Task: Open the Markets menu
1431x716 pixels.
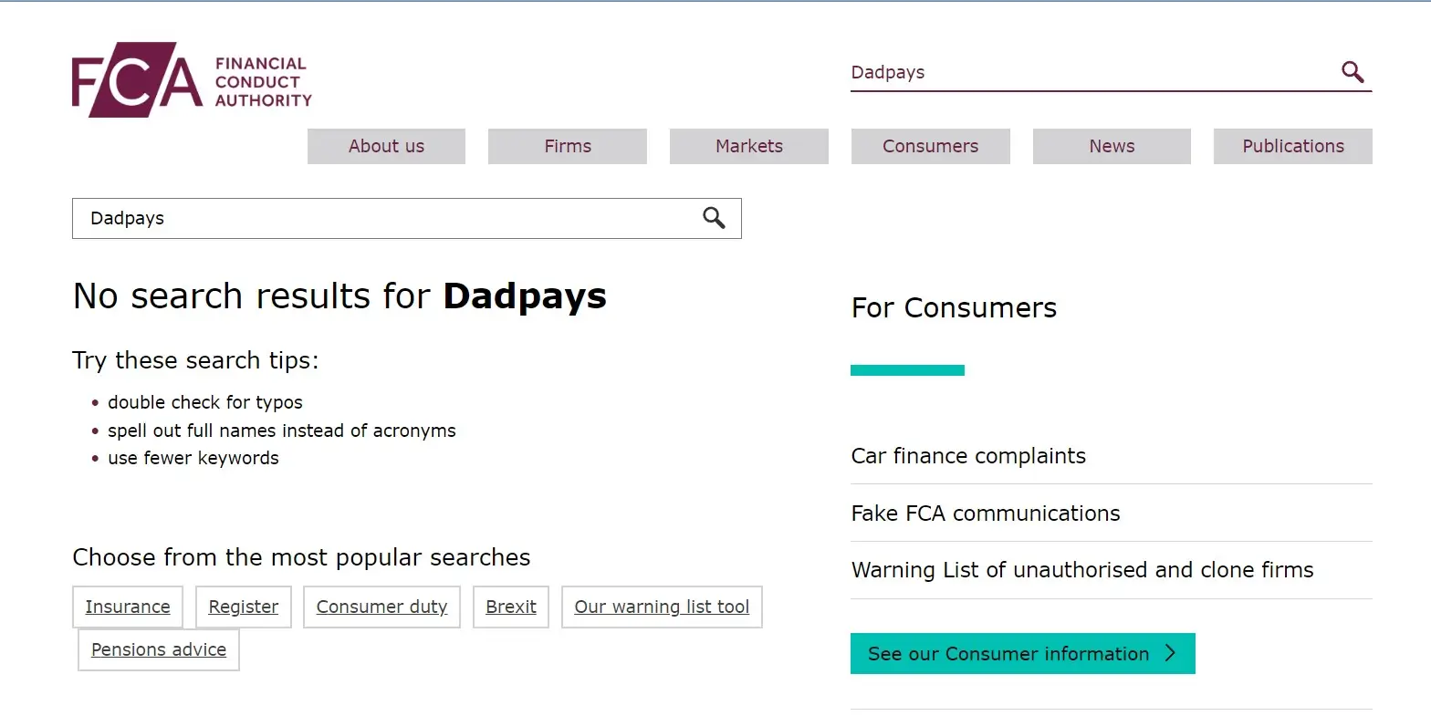Action: coord(749,146)
